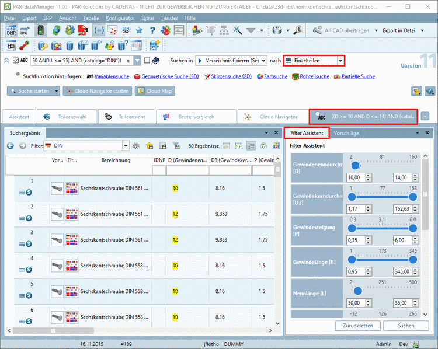Image resolution: width=438 pixels, height=349 pixels.
Task: Click the DIN 982 standards icon
Action: 127,30
